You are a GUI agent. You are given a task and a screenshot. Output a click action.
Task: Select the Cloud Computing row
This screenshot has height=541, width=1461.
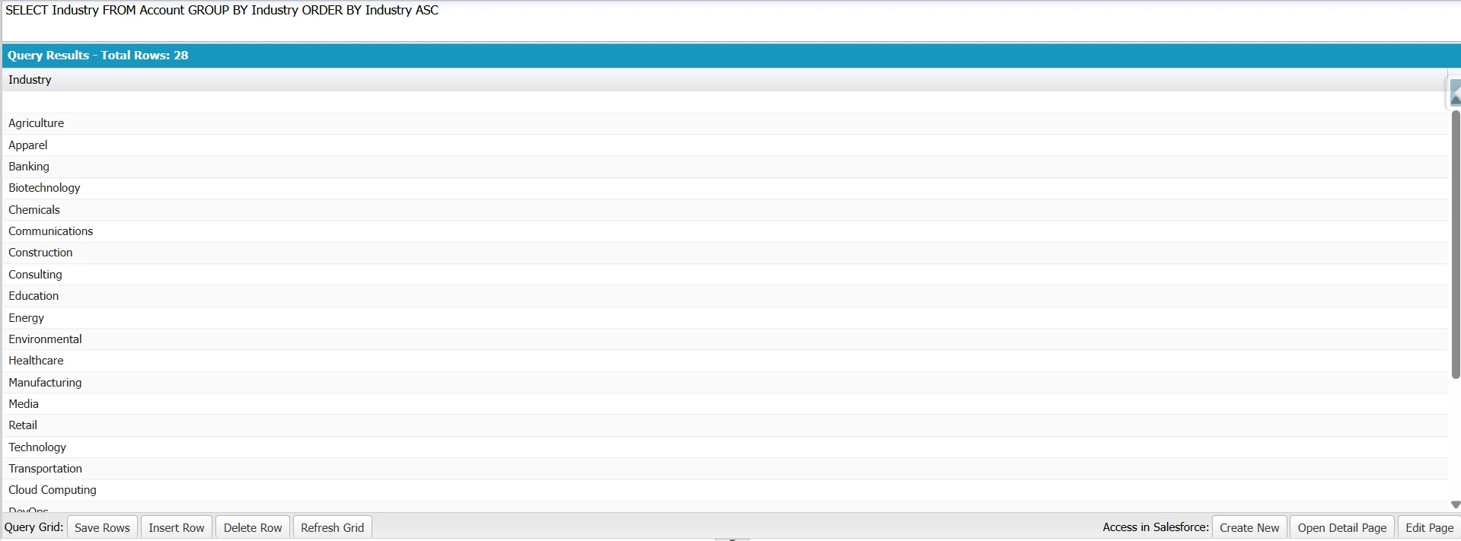click(725, 490)
